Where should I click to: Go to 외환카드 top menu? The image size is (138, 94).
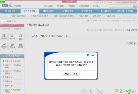coord(96,6)
